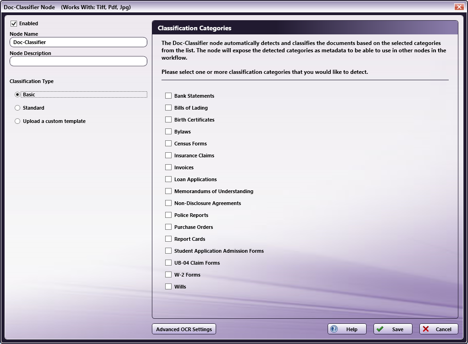
Task: Click the green checkmark Save icon
Action: point(380,329)
